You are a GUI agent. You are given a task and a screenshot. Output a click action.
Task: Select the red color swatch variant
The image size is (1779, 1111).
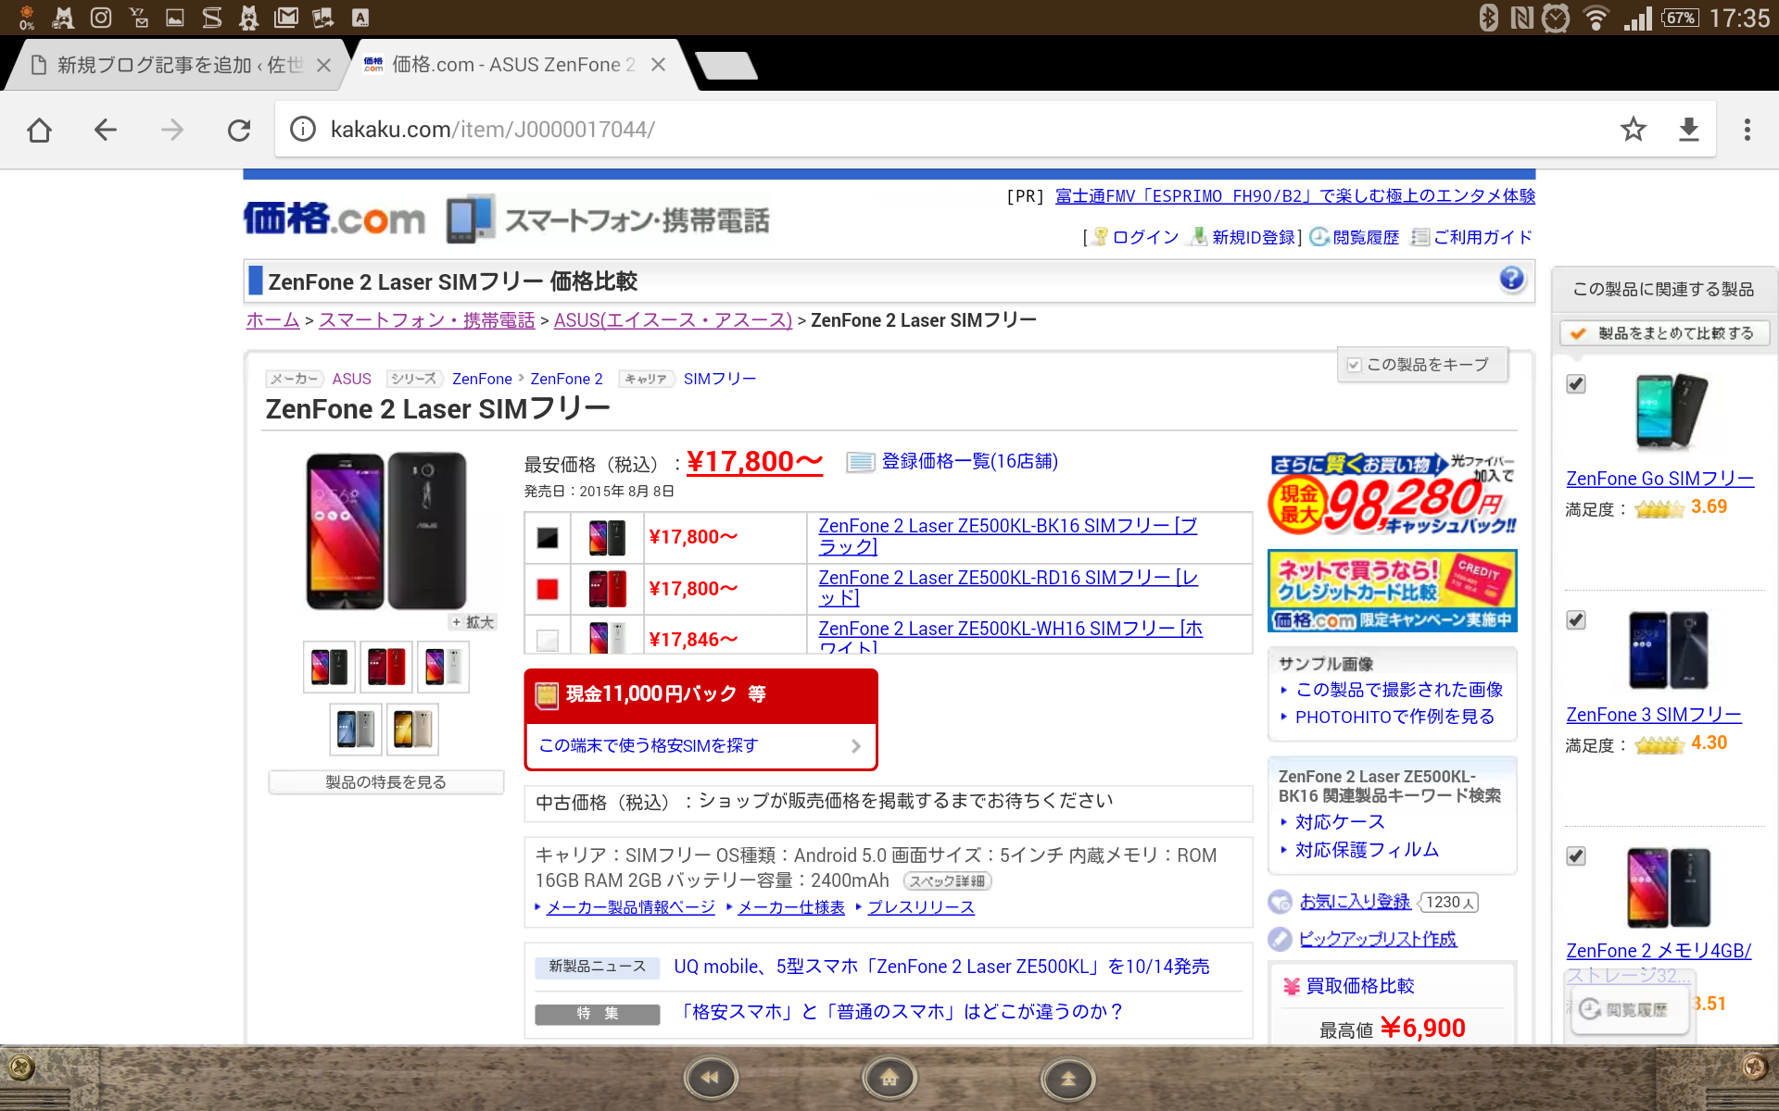(x=548, y=589)
